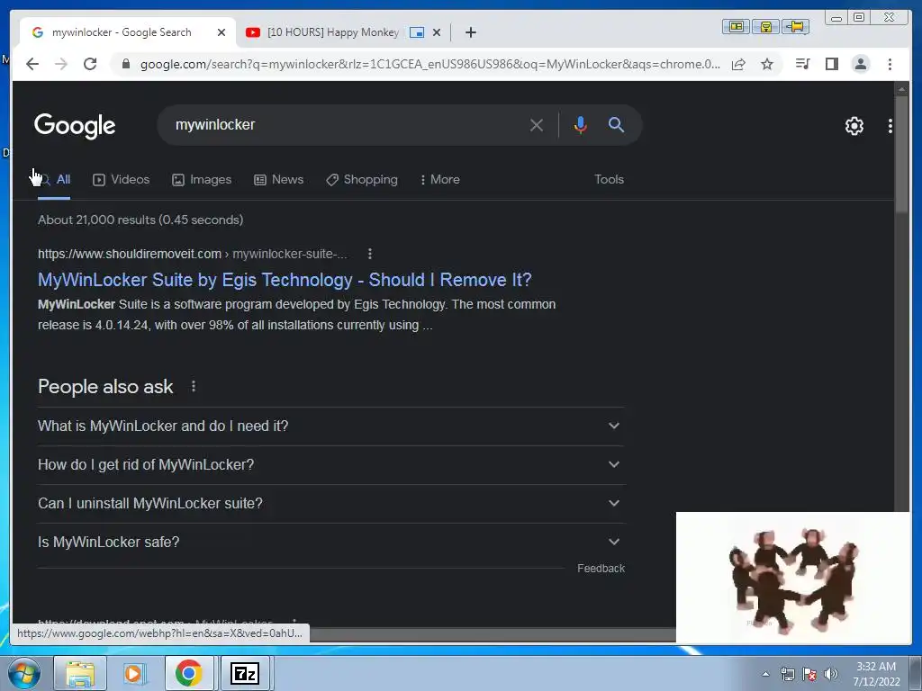Click the Feedback link
This screenshot has height=691, width=922.
tap(601, 569)
